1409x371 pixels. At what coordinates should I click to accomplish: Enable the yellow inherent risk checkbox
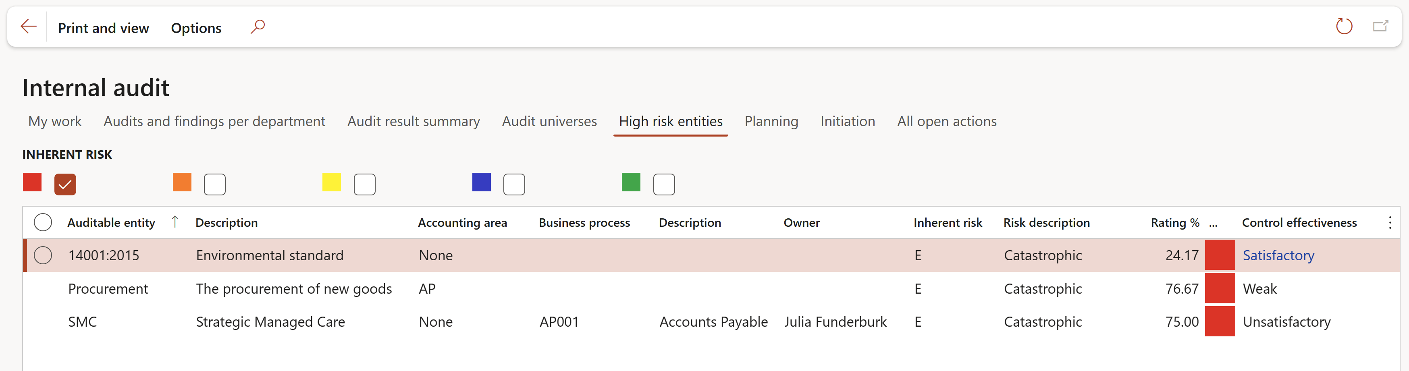tap(364, 184)
